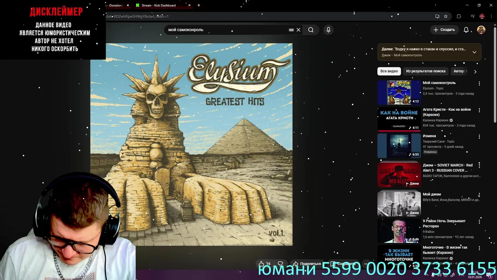Open the on-screen keyboard icon in search
The width and height of the screenshot is (497, 280).
291,30
